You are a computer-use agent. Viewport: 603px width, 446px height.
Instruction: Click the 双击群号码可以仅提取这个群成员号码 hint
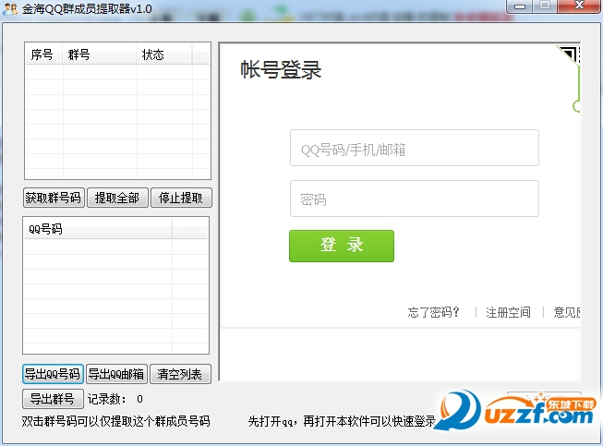[115, 421]
